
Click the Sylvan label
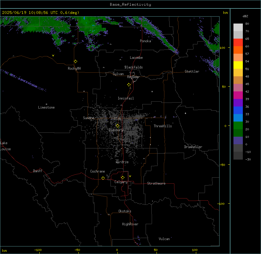(118, 74)
